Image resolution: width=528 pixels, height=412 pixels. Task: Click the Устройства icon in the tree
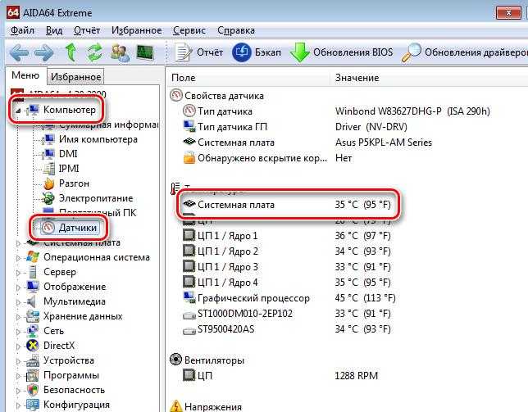(33, 360)
